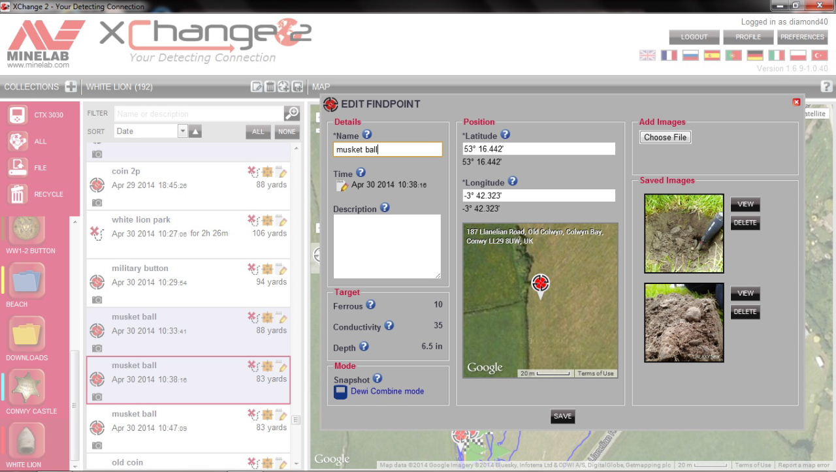Open the WW1-2 BUTTON collection

coord(27,230)
